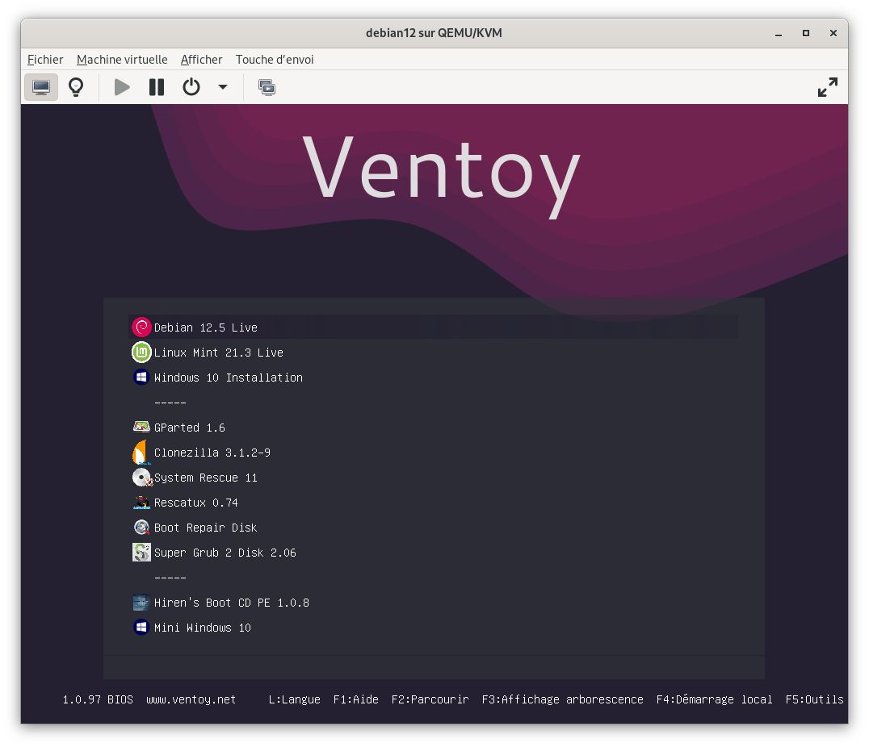Viewport: 869px width, 747px height.
Task: Click the Linux Mint logo icon
Action: click(x=142, y=353)
